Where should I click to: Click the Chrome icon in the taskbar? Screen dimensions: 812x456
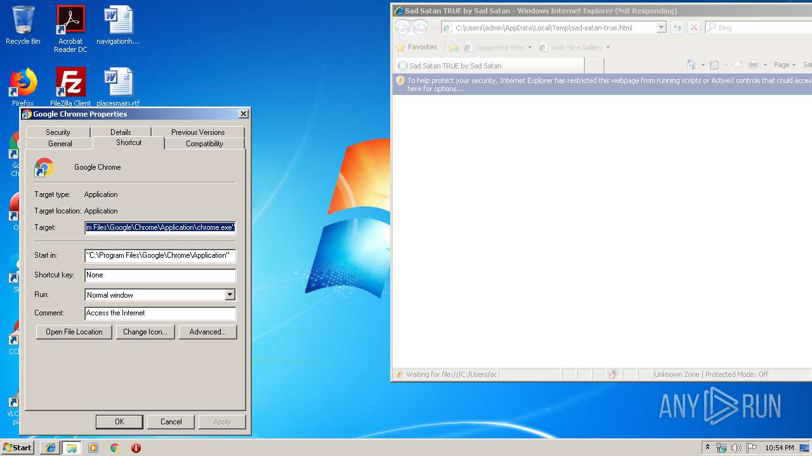114,448
